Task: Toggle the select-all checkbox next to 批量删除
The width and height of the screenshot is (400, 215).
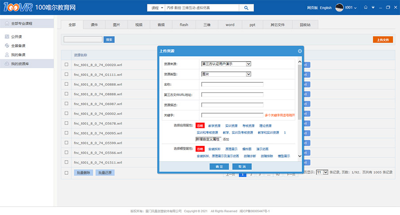Action: [66, 173]
